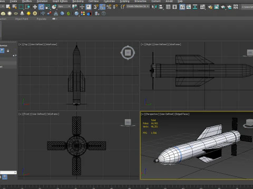Click the white input field at bottom left

pyautogui.click(x=8, y=173)
